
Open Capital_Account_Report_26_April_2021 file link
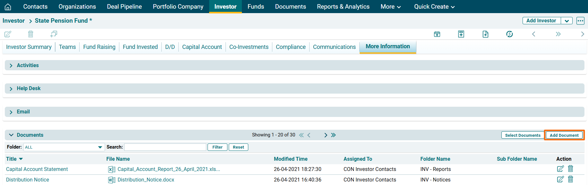168,169
